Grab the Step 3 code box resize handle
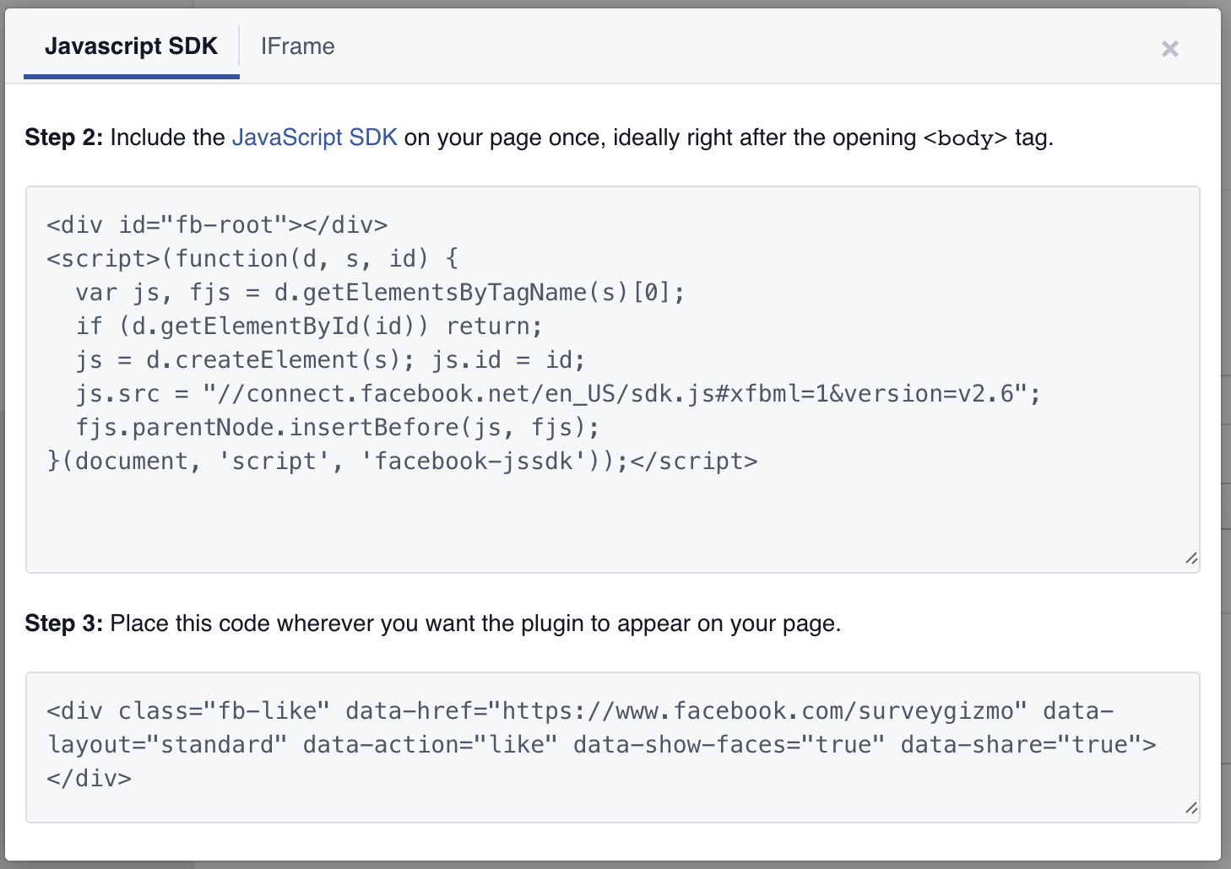 pyautogui.click(x=1191, y=808)
